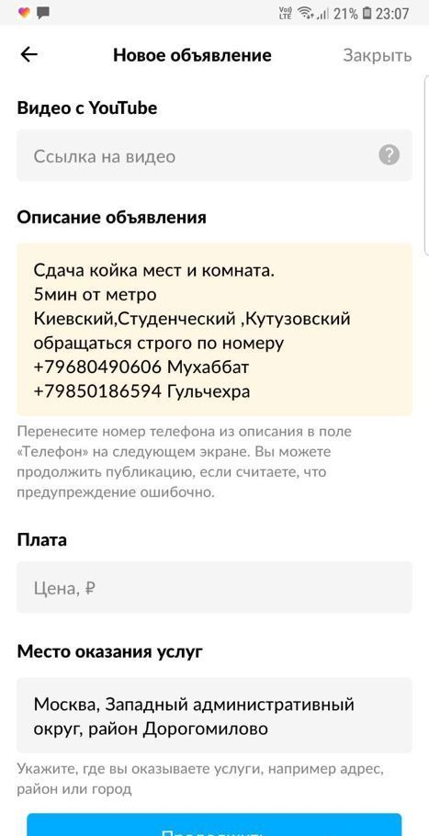Tap the chat notification icon in status bar

(44, 13)
